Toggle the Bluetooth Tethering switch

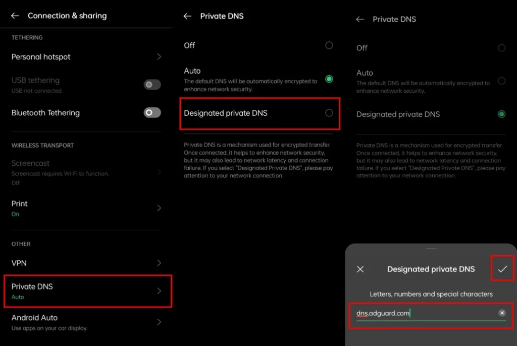click(152, 113)
